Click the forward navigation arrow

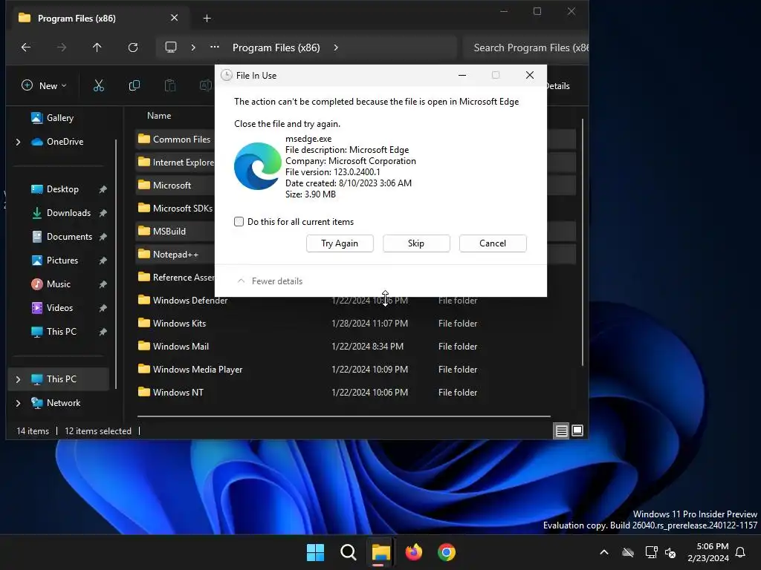coord(62,47)
